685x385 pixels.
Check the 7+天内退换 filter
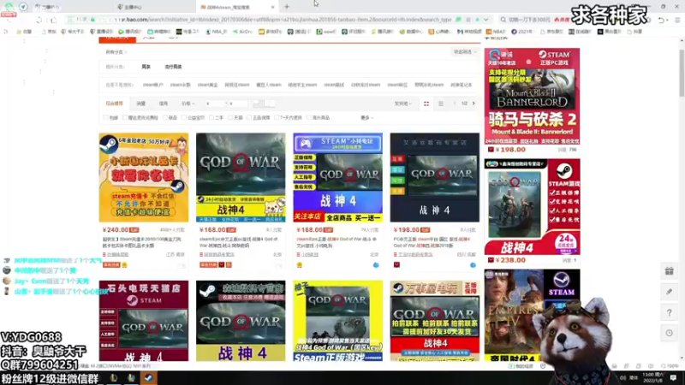277,118
